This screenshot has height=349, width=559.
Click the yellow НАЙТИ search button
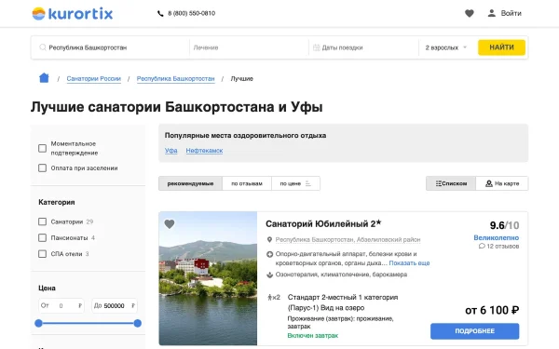[x=501, y=47]
